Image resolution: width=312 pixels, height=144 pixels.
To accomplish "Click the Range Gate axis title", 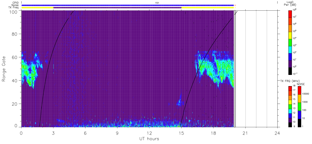I will [x=4, y=69].
